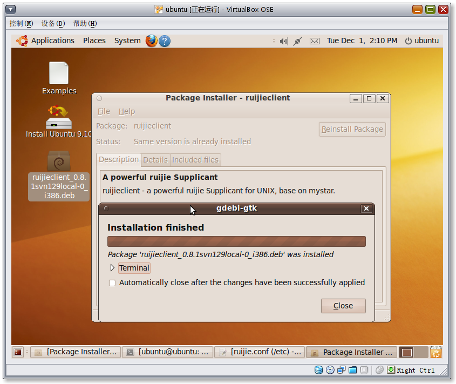Screen dimensions: 456x384
Task: Open VirtualBox 控制(M) menu
Action: click(x=21, y=24)
